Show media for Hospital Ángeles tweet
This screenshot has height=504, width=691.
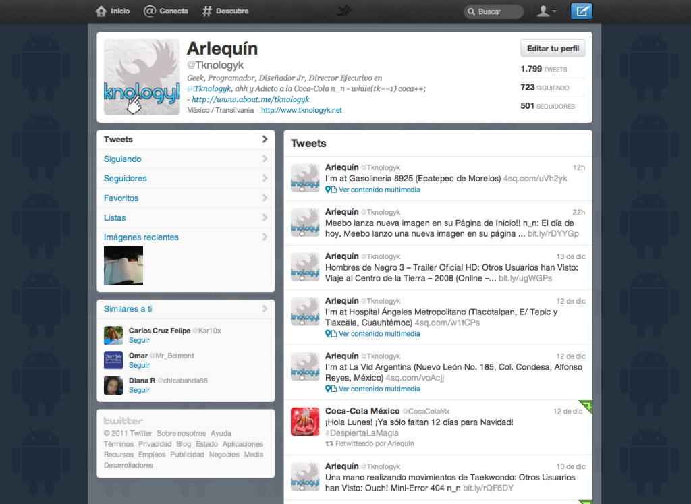pos(379,333)
